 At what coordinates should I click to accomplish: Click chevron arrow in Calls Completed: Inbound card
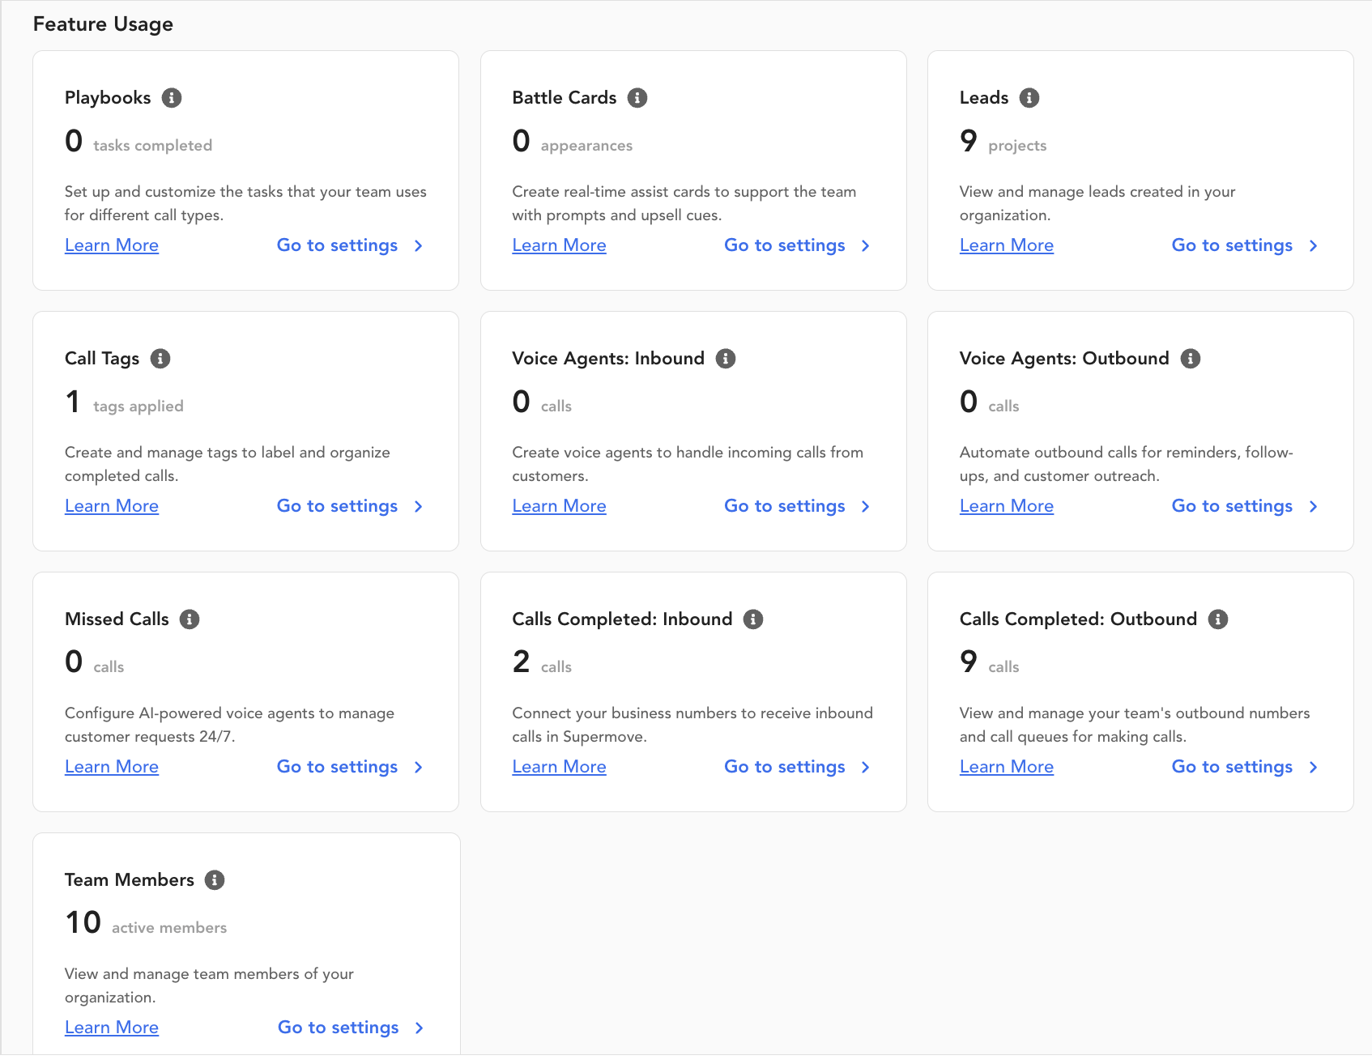coord(866,768)
